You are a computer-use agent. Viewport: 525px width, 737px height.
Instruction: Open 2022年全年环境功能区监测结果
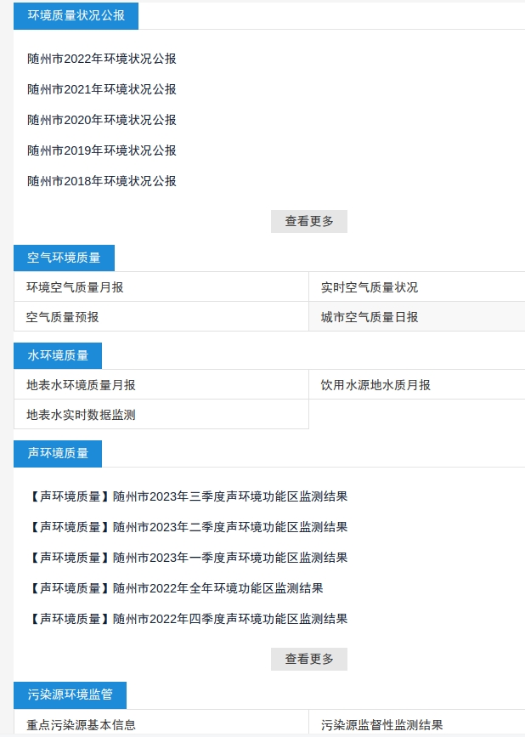(175, 588)
